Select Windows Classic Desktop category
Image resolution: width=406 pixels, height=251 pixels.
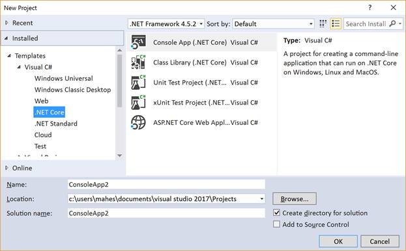pyautogui.click(x=73, y=90)
